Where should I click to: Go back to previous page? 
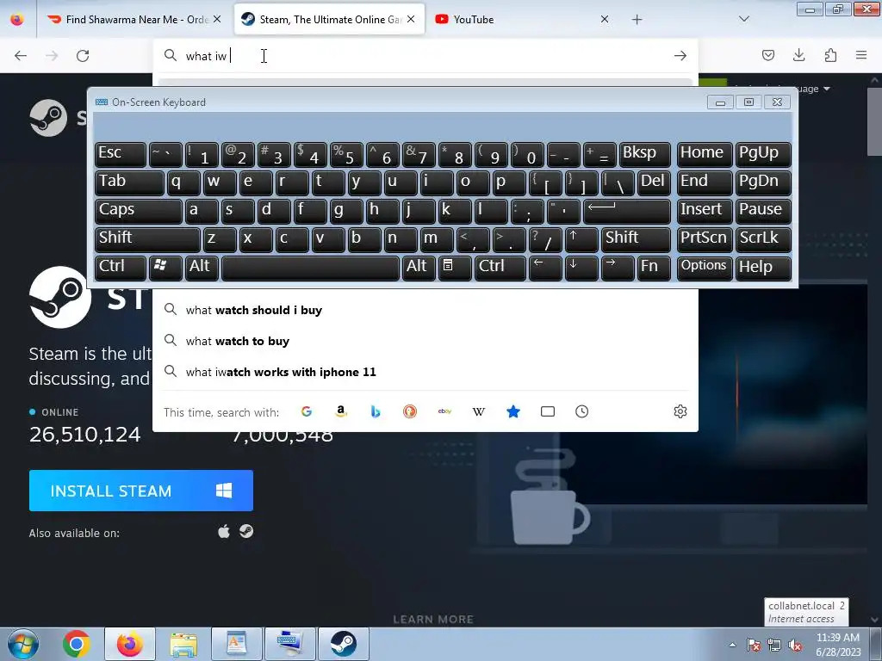21,56
